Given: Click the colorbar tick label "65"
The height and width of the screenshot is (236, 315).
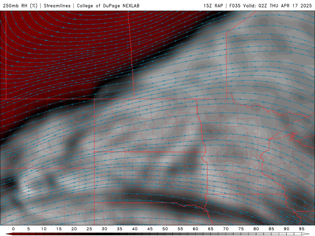Looking at the screenshot, I should point(211,229).
